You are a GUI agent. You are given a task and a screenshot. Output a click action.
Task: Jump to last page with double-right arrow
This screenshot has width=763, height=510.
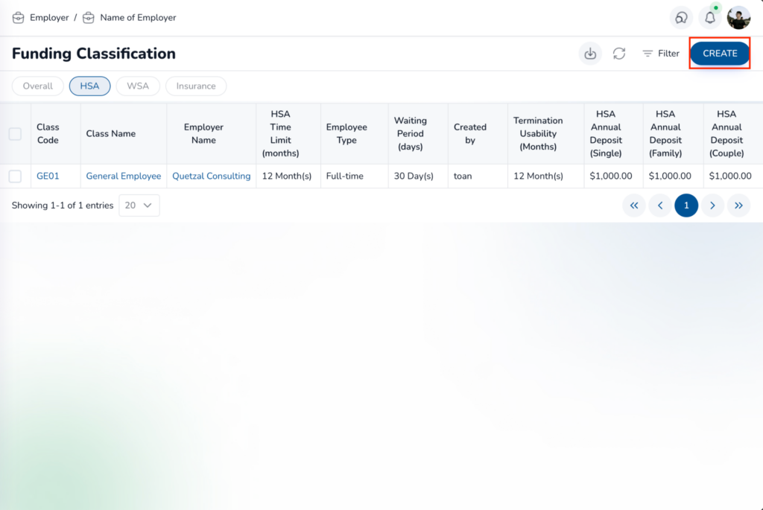click(x=738, y=205)
